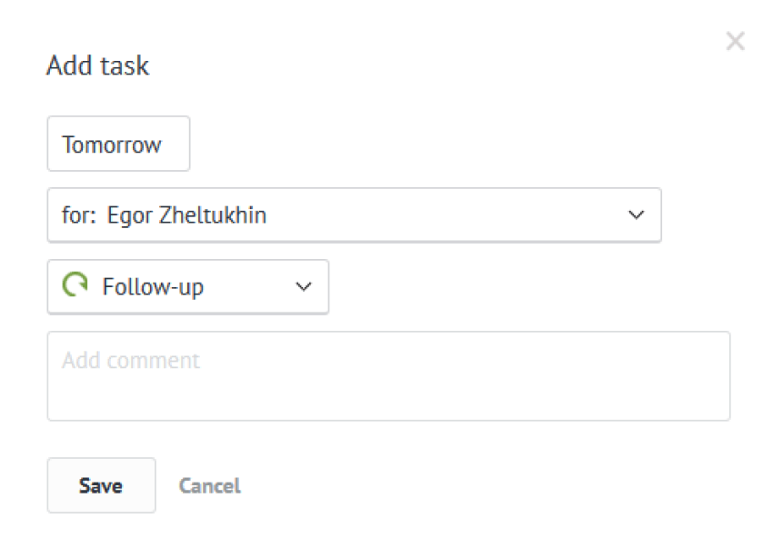Click the Add task heading

coord(97,65)
